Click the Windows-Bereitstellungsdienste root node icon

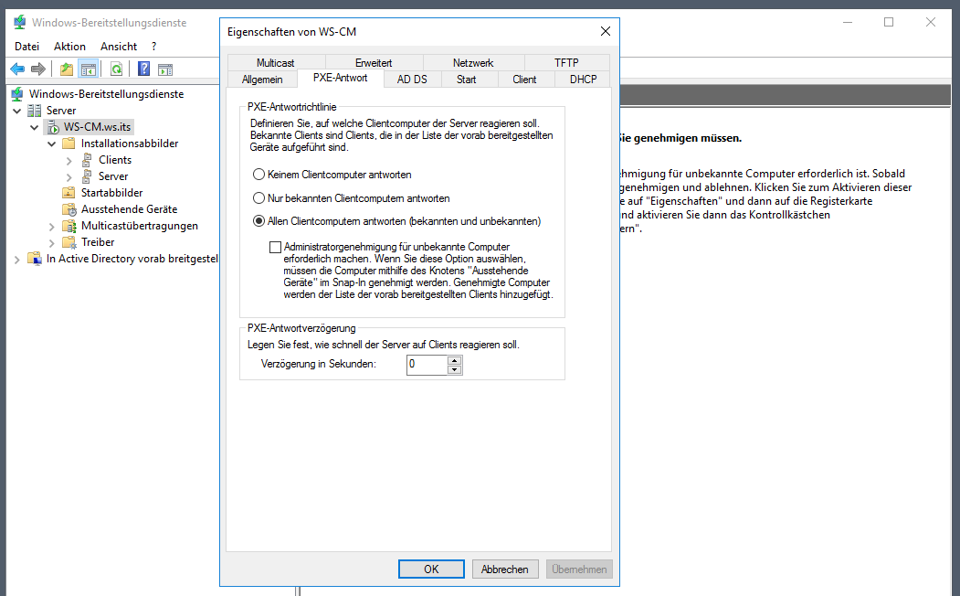[x=17, y=94]
